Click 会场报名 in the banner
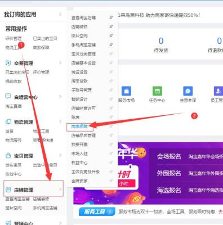This screenshot has height=225, width=223. point(169,156)
